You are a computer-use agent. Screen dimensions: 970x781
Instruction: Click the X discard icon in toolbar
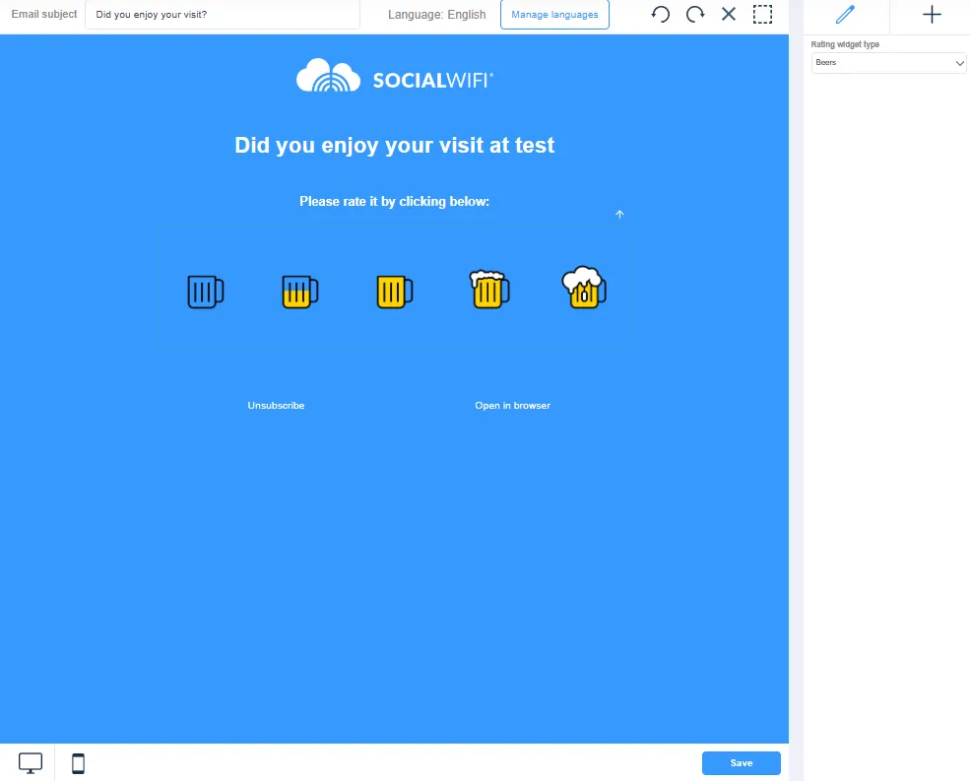tap(729, 15)
